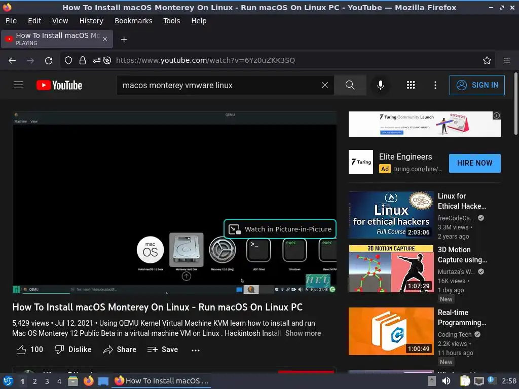Screen dimensions: 519x389
Task: Go back with the browser back arrow
Action: (x=12, y=61)
